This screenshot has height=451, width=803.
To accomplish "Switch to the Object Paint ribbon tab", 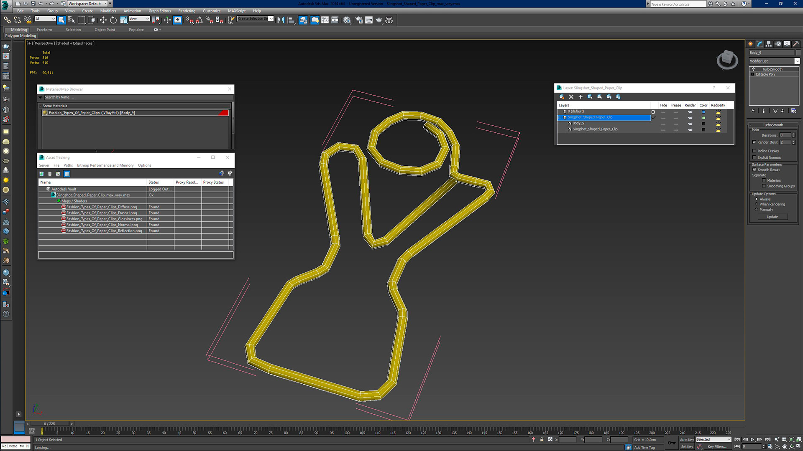I will pos(105,30).
